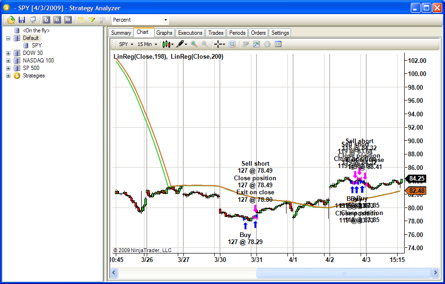Collapse the Default tree node
Screen dimensions: 445x284
click(8, 38)
